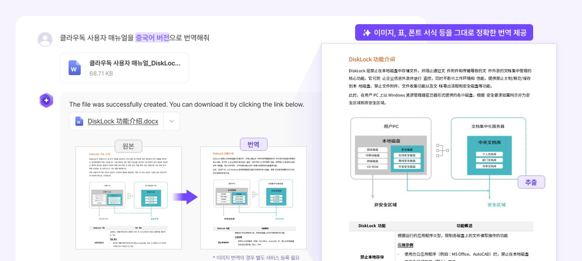The height and width of the screenshot is (261, 582).
Task: Click the DiskLock 功能 table header
Action: click(372, 226)
